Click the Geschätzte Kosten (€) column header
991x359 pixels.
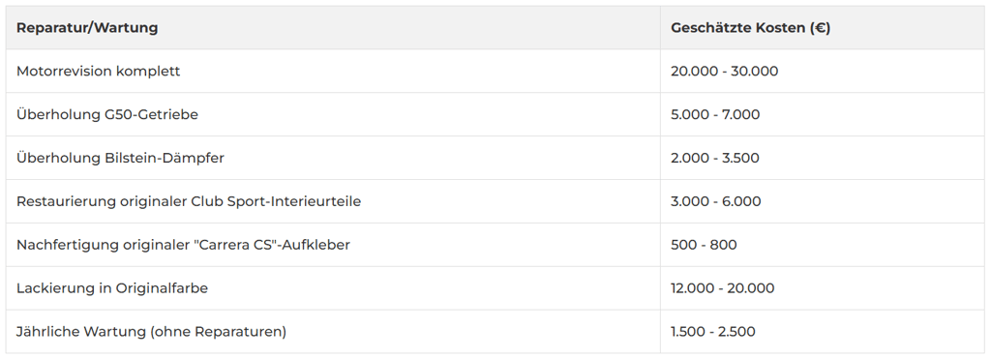pos(750,28)
